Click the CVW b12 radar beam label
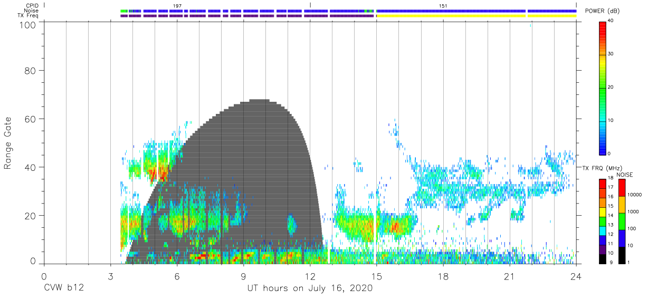648x299 pixels. point(64,288)
